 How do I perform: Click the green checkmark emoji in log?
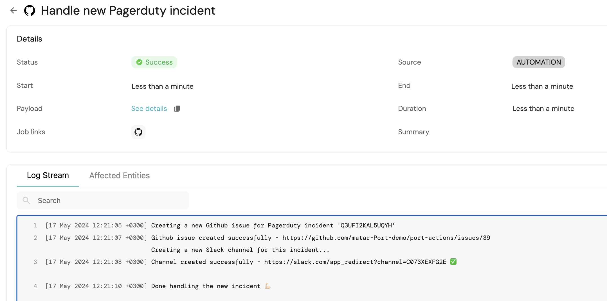453,262
